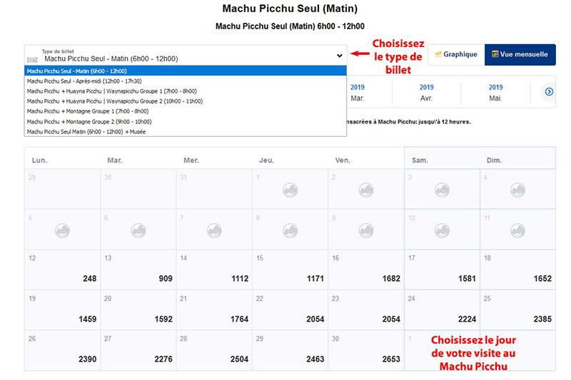Image resolution: width=571 pixels, height=380 pixels.
Task: Select day 27 showing 2276
Action: (x=138, y=350)
